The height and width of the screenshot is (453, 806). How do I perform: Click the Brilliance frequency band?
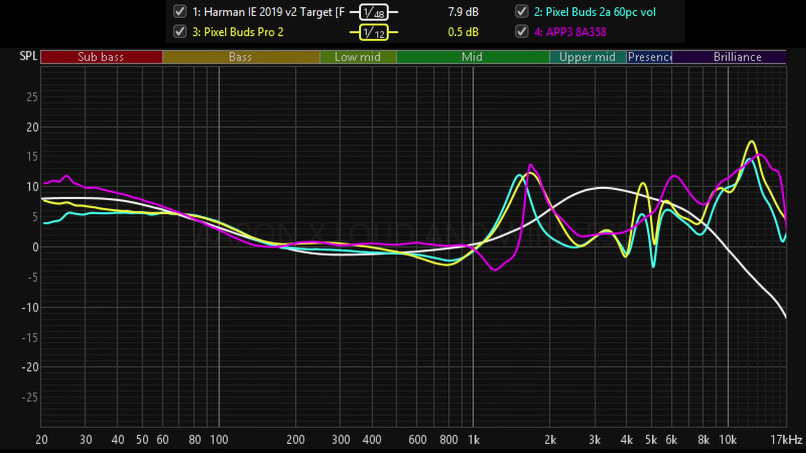tap(729, 57)
